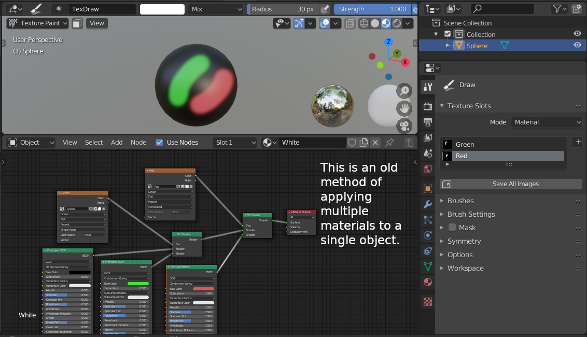Screen dimensions: 587x337
Task: Open the Material properties tab
Action: pyautogui.click(x=428, y=282)
